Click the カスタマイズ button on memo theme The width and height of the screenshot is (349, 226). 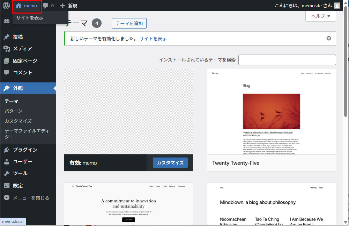[x=170, y=163]
